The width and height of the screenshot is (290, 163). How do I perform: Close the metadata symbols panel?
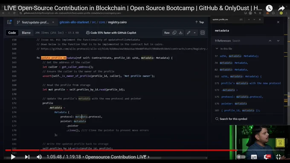point(278,22)
